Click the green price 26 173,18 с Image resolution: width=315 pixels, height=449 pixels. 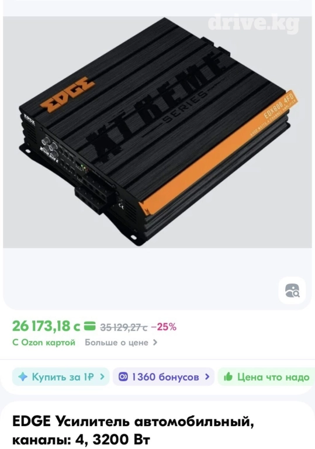point(46,326)
